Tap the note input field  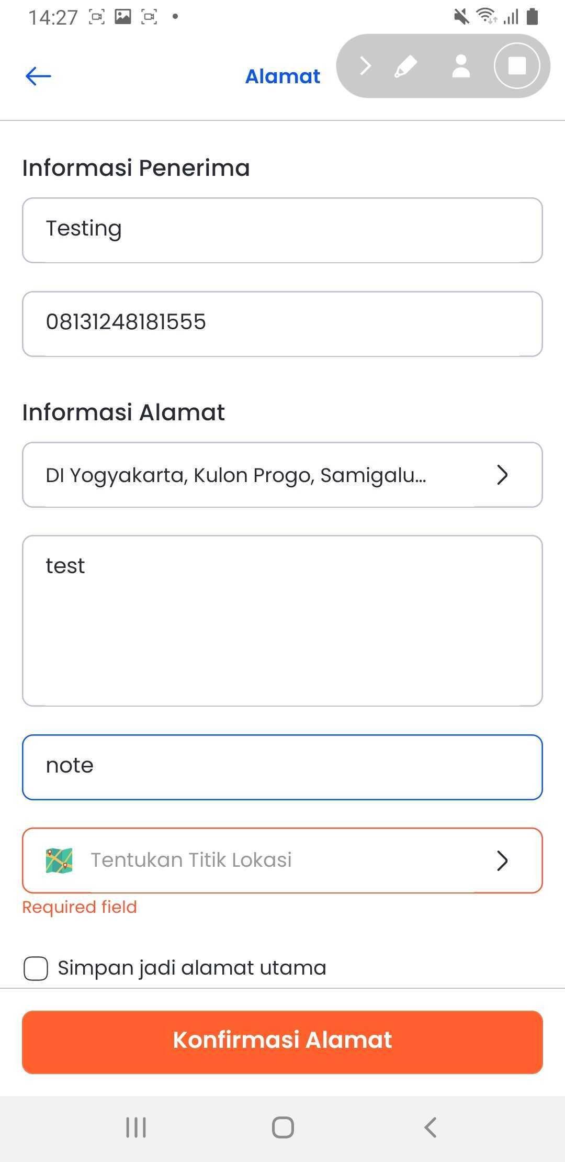point(282,767)
